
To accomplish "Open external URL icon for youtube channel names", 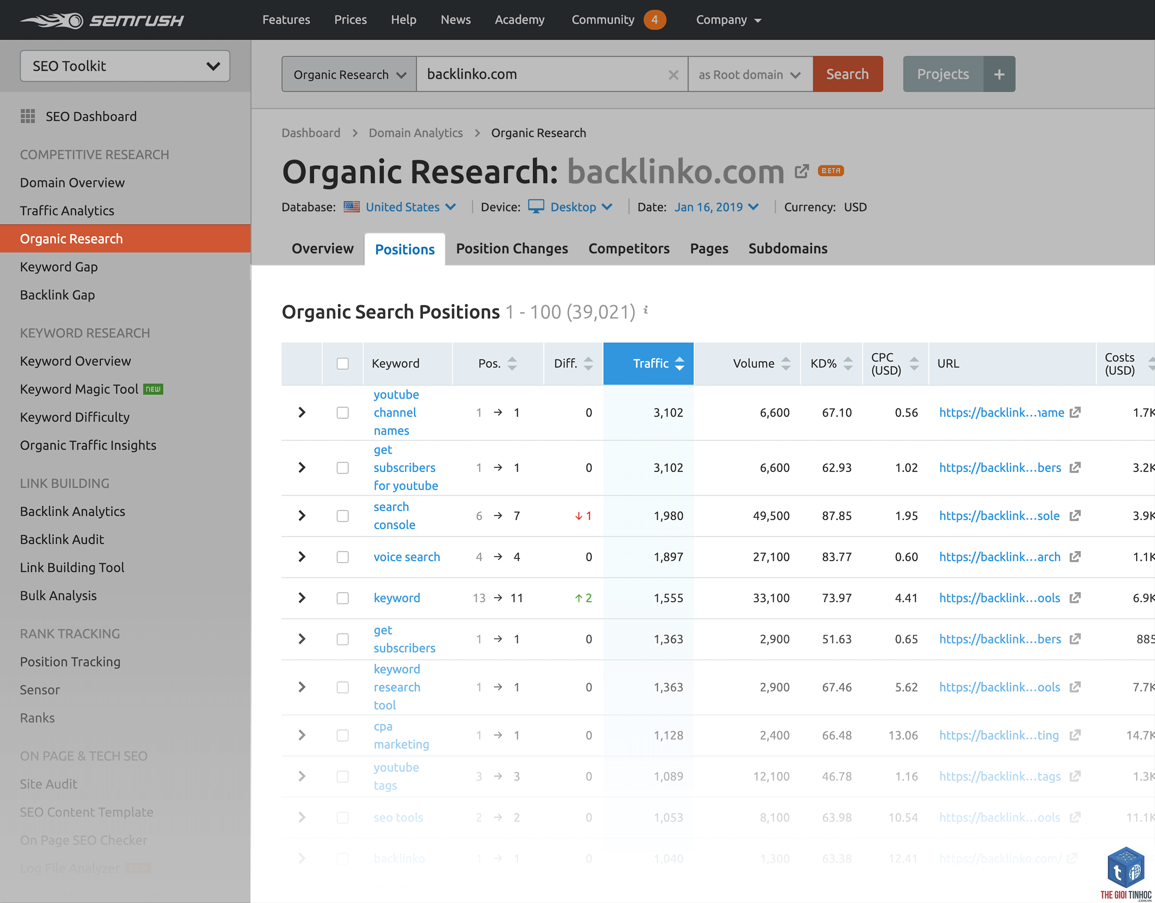I will (x=1075, y=412).
